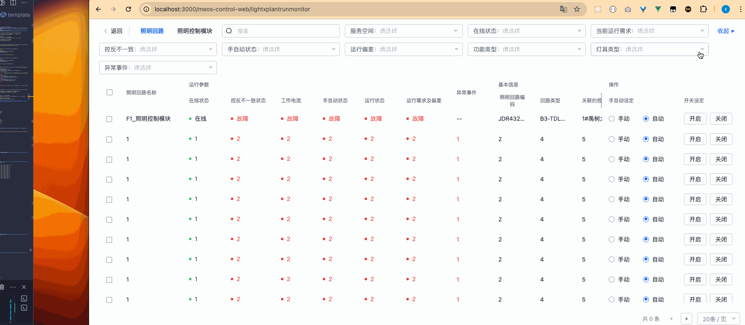Image resolution: width=745 pixels, height=325 pixels.
Task: Click 开启 in the second table row
Action: (x=695, y=139)
